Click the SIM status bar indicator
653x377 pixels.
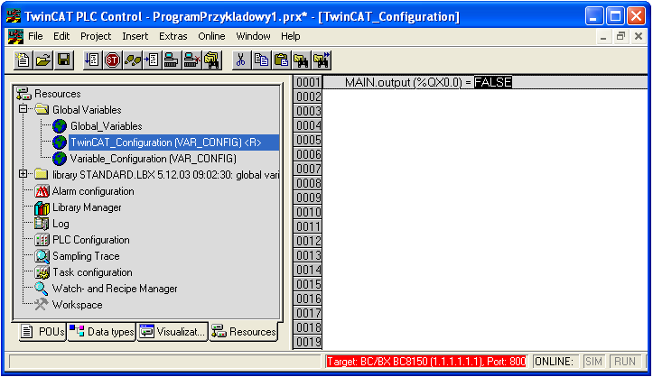pyautogui.click(x=594, y=362)
